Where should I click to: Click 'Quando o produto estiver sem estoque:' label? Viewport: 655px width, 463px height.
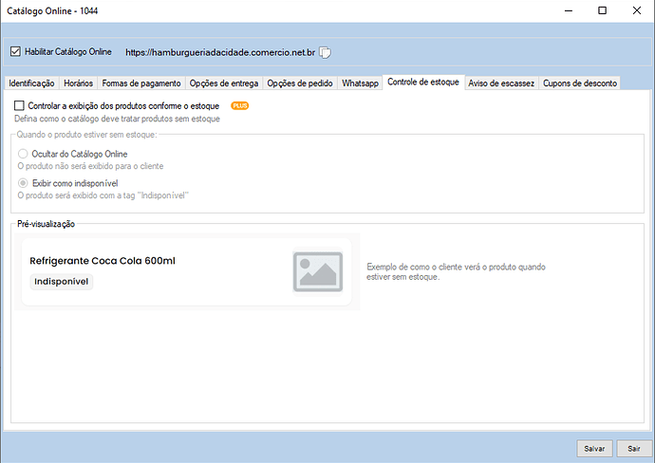[87, 135]
